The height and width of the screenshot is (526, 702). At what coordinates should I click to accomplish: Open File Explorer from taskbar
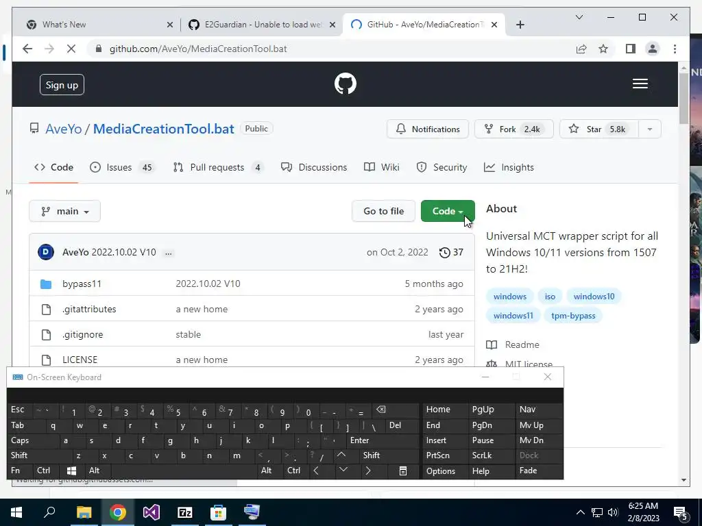coord(84,512)
